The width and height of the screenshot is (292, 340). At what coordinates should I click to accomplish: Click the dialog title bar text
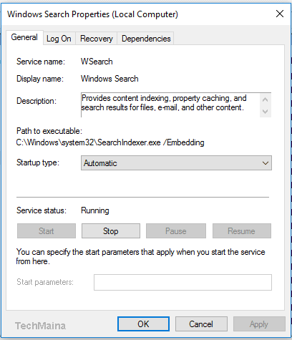tap(92, 14)
